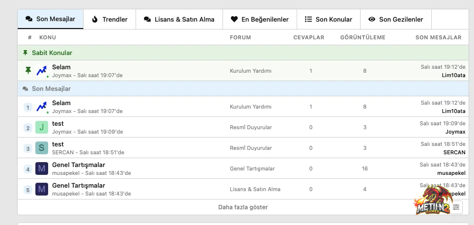Click the list icon on Son Konular
The width and height of the screenshot is (474, 225).
coord(308,19)
